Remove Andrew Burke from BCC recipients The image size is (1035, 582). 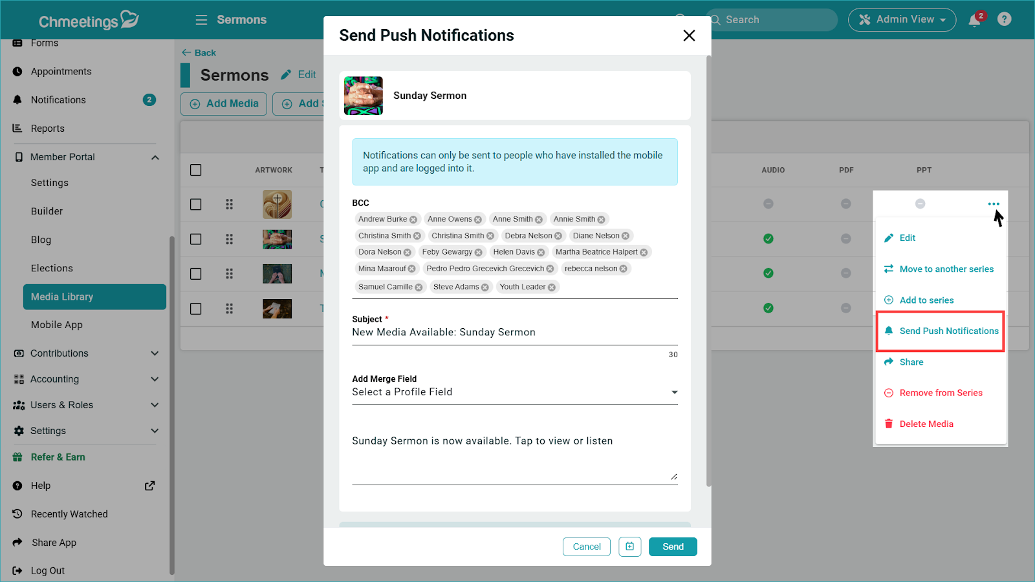pyautogui.click(x=413, y=220)
